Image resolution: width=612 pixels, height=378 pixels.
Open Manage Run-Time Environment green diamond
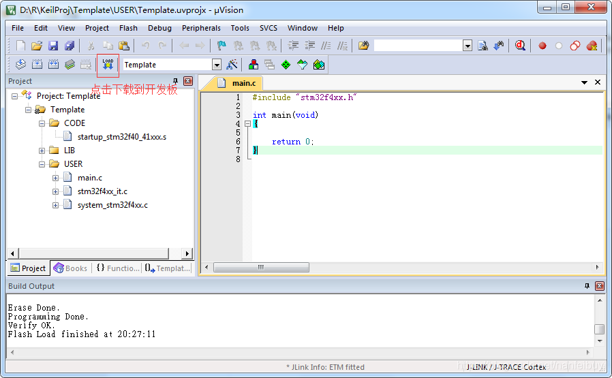[x=286, y=65]
